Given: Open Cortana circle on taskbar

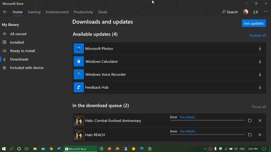Looking at the screenshot, I should (19, 149).
